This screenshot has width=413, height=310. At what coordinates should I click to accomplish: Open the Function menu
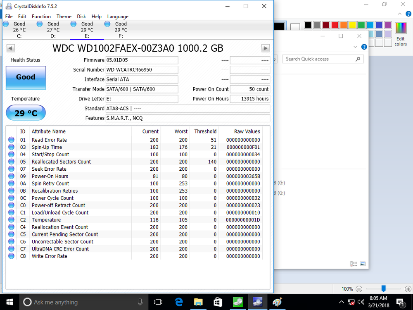pos(41,17)
